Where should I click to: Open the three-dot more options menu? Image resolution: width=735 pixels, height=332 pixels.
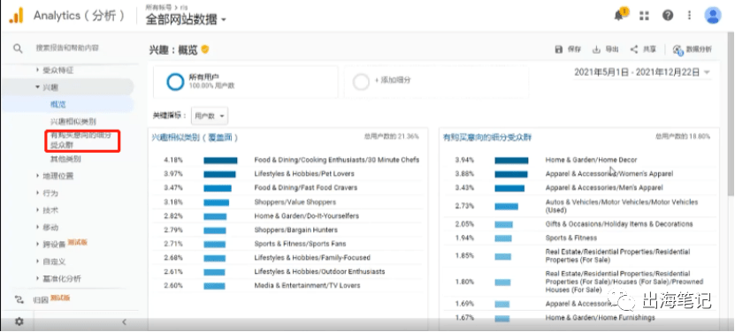coord(689,16)
